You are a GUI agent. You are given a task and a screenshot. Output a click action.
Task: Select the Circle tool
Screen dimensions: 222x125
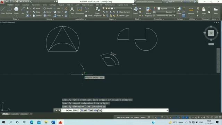(16, 11)
